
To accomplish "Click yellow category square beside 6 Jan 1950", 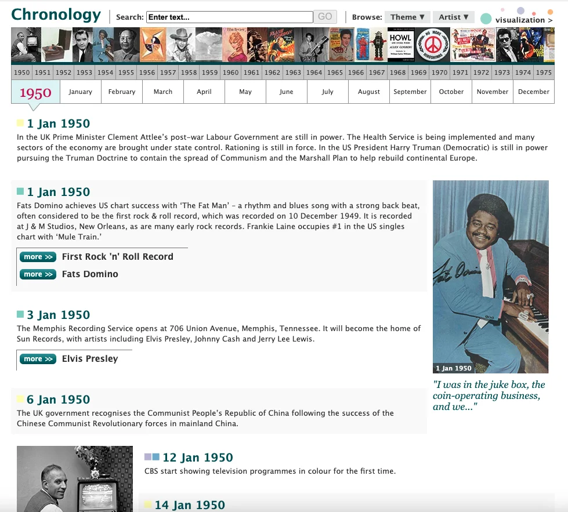I will [x=20, y=399].
